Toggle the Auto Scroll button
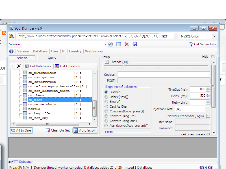This screenshot has height=169, width=226. pos(85,130)
